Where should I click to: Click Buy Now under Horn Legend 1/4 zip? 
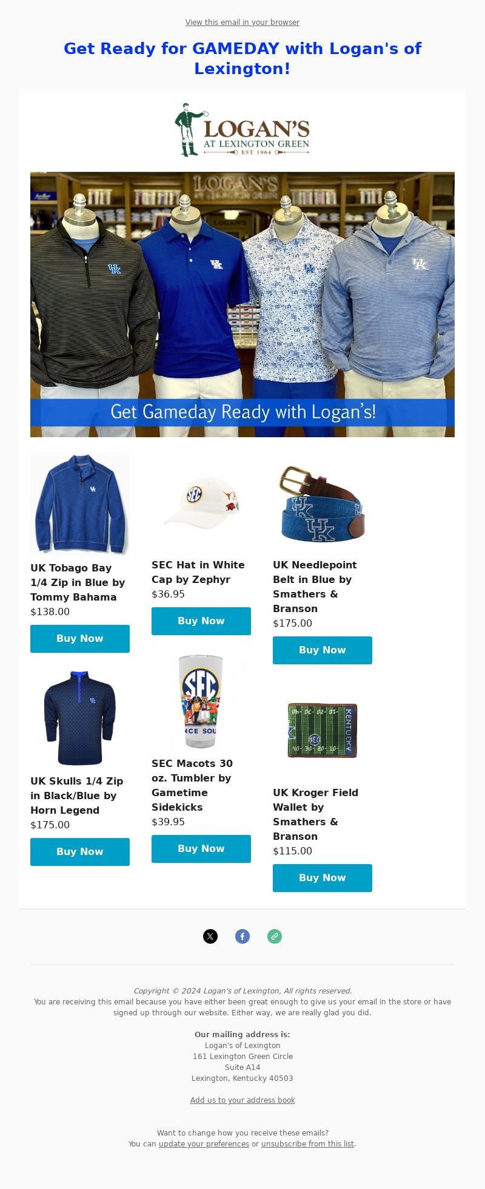coord(80,852)
